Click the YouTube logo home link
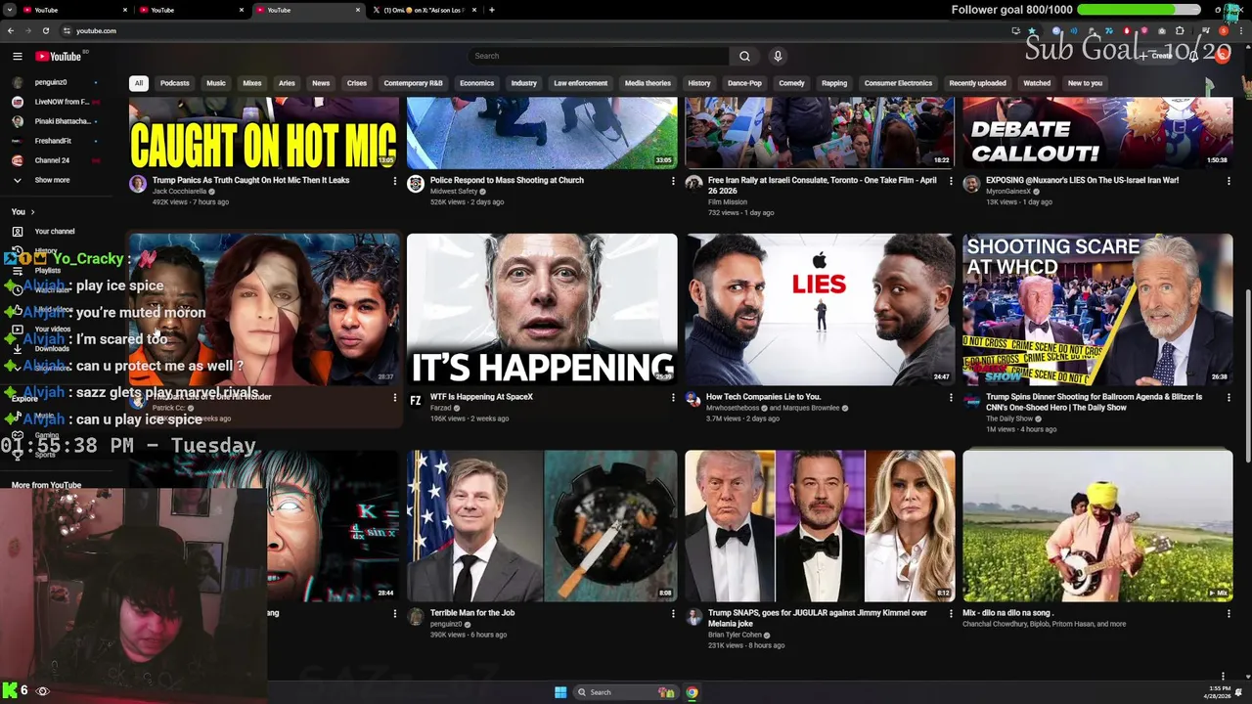The image size is (1252, 704). tap(59, 57)
